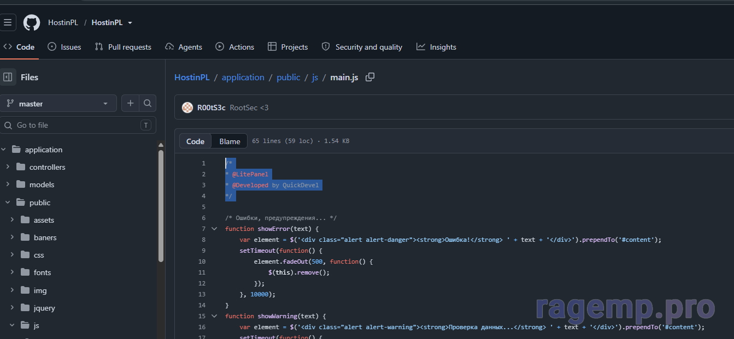Navigate to HostinPL root in breadcrumb
Image resolution: width=734 pixels, height=339 pixels.
(192, 77)
